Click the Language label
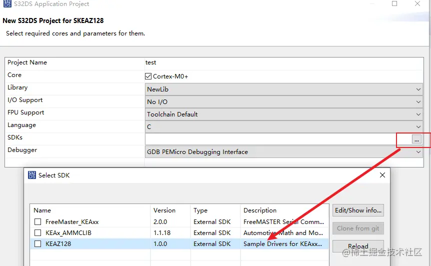431x266 pixels. tap(21, 125)
